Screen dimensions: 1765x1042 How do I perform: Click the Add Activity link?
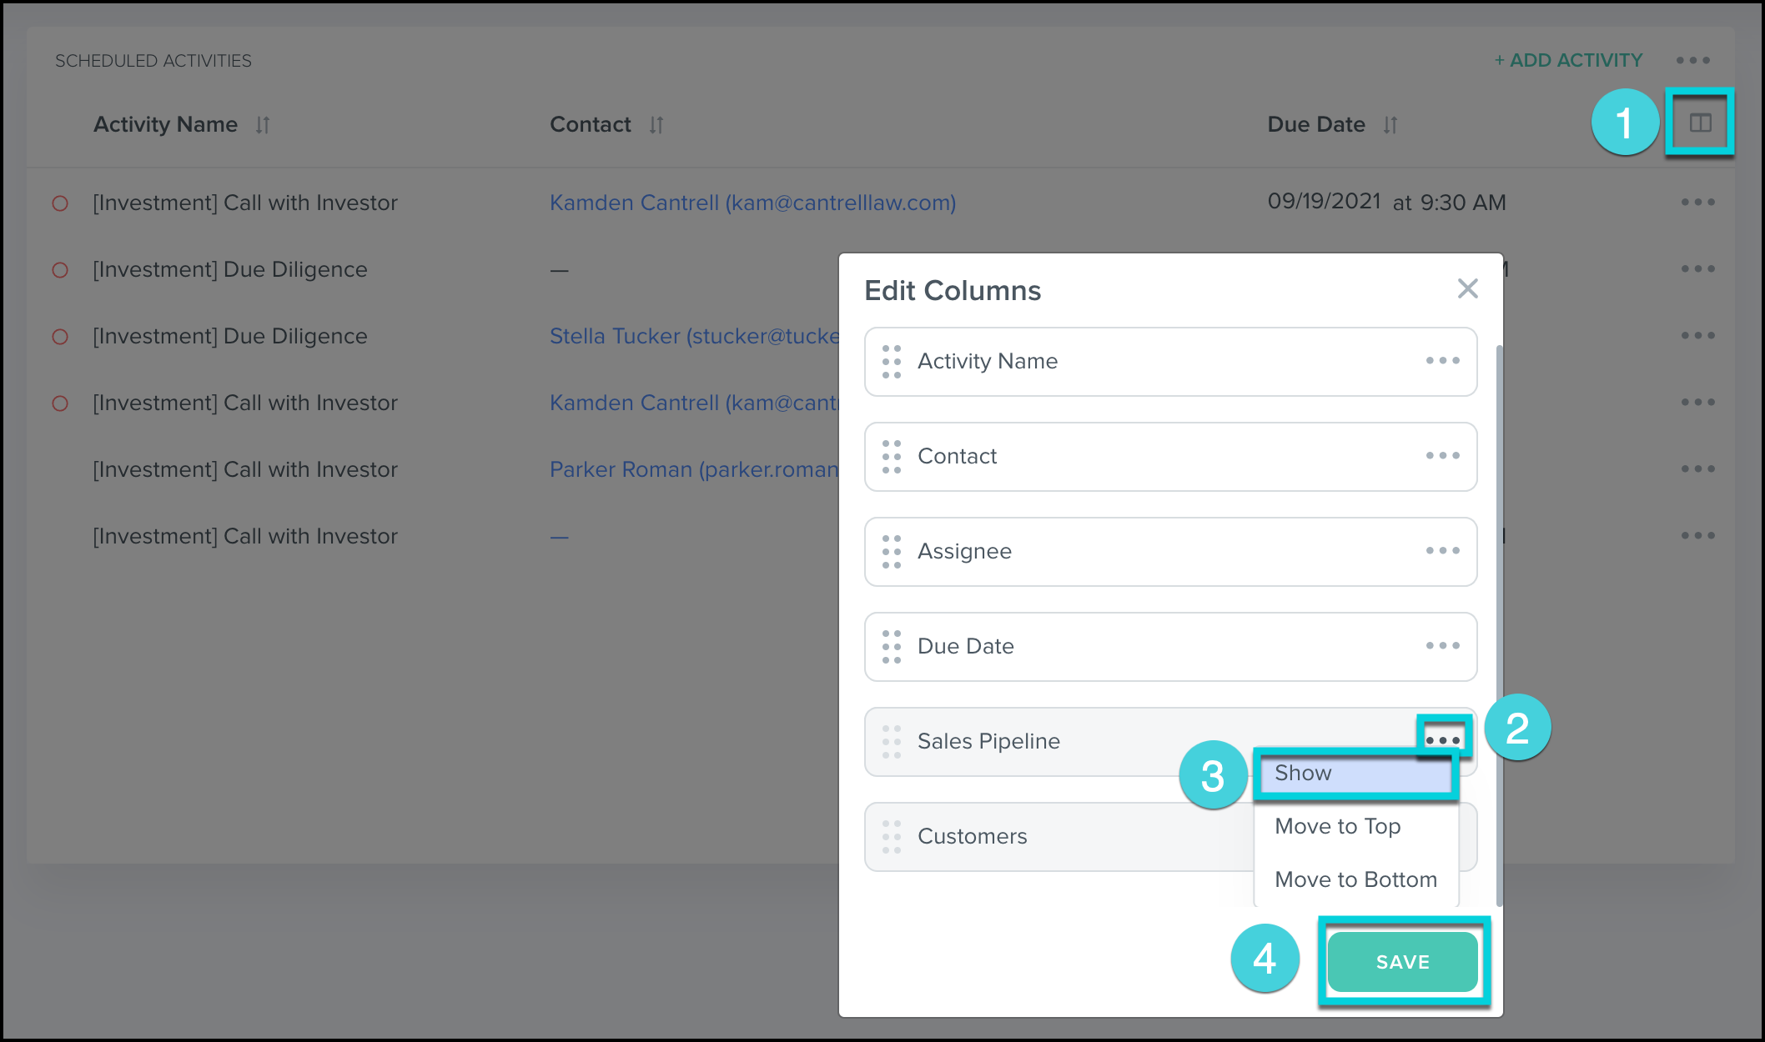pos(1568,61)
